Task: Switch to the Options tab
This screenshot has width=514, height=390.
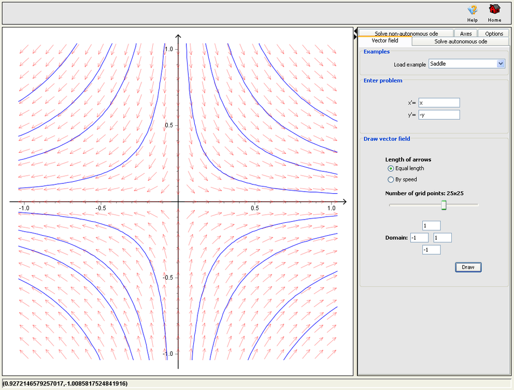Action: [x=493, y=33]
